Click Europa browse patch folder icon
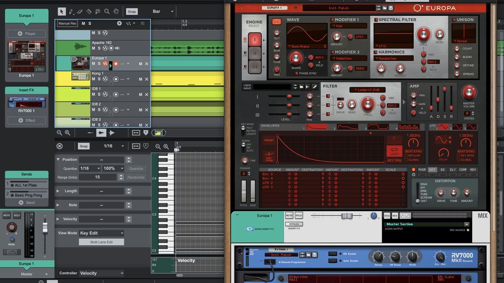 384,8
